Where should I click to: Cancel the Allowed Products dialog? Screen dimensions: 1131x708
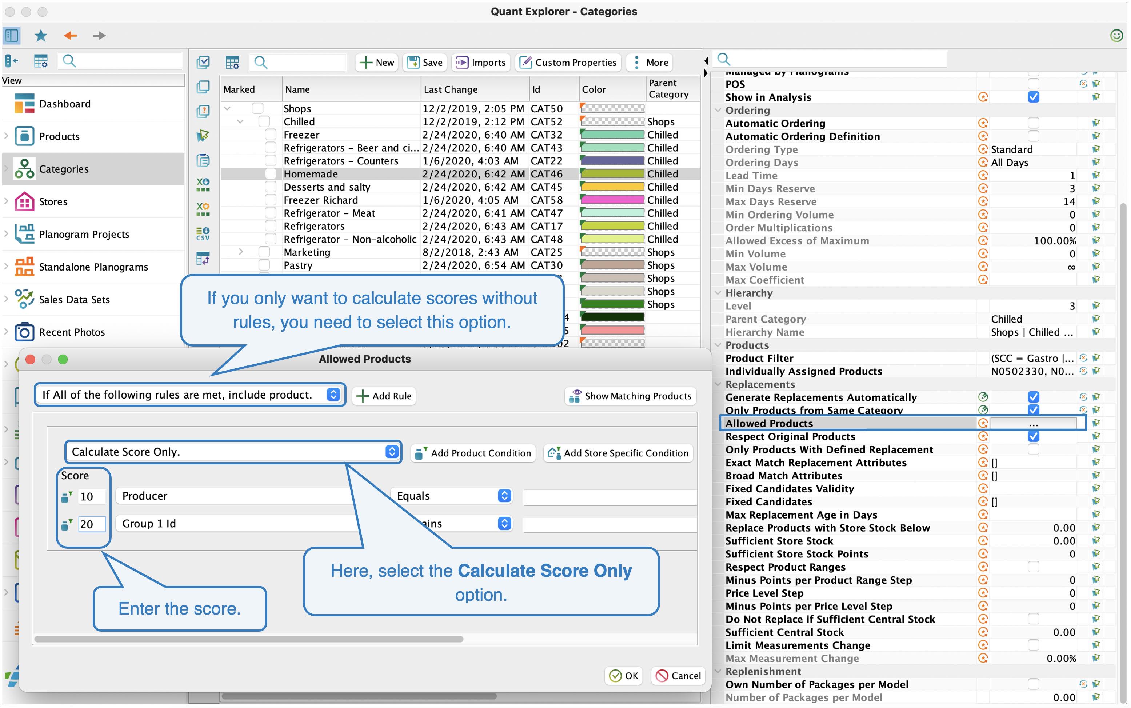678,676
